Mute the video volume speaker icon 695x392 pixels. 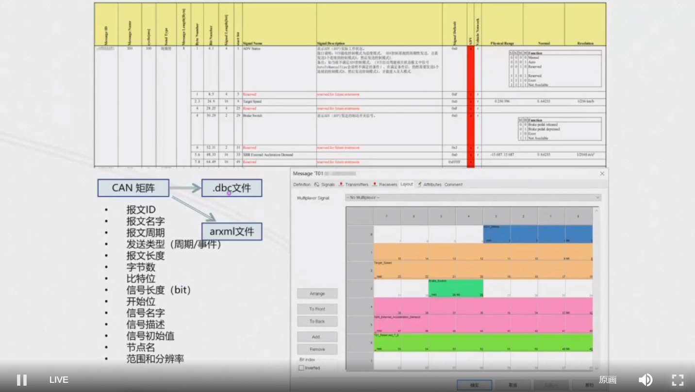point(645,380)
